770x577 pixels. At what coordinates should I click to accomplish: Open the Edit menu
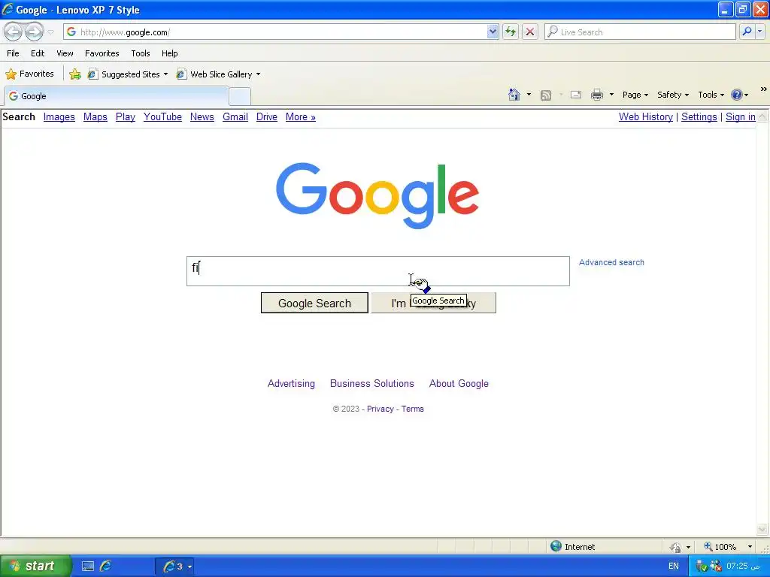pos(38,53)
